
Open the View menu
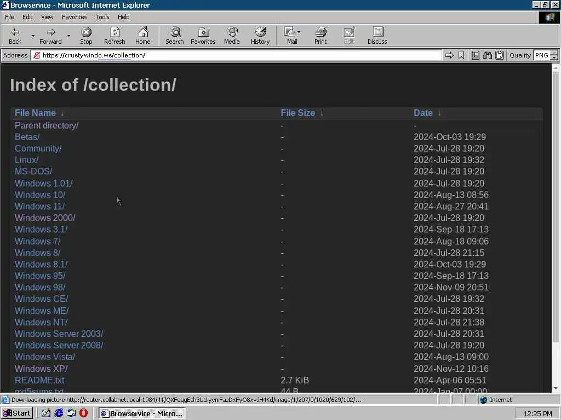(47, 17)
